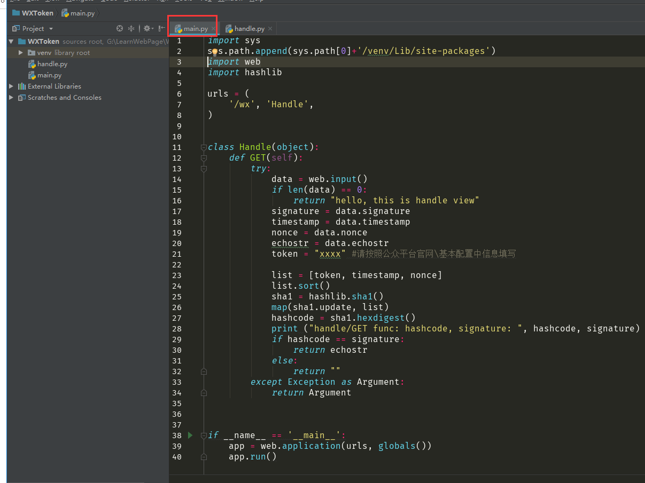Click the lightbulb intention icon on line 2
Viewport: 645px width, 483px height.
(215, 52)
